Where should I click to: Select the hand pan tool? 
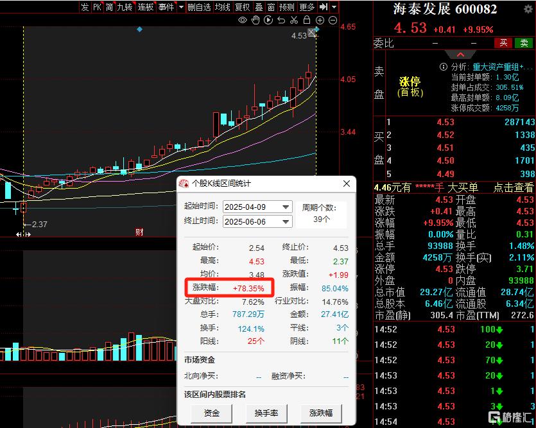coord(255,20)
